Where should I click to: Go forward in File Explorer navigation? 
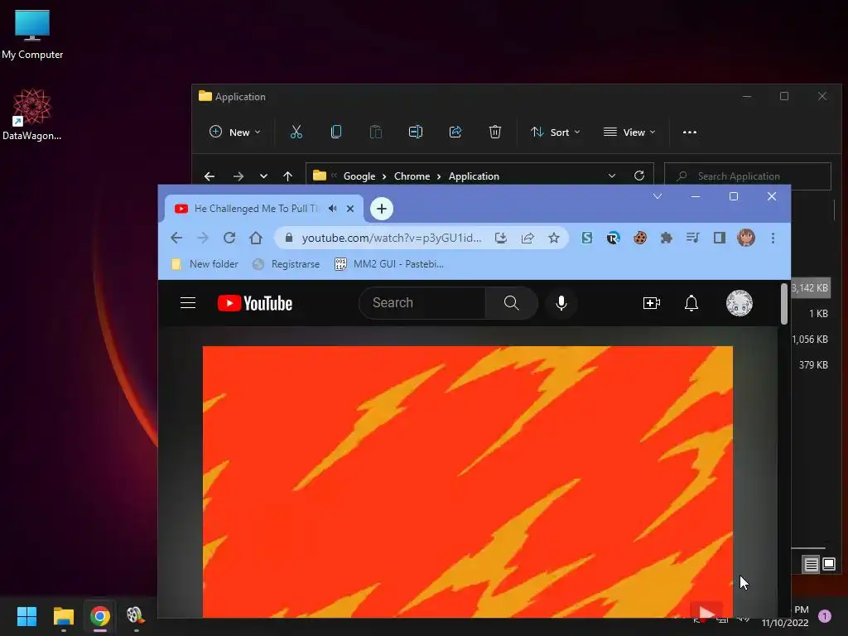point(238,176)
